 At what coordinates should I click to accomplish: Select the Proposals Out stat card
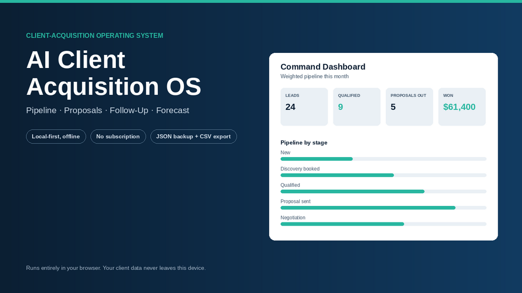click(x=409, y=107)
